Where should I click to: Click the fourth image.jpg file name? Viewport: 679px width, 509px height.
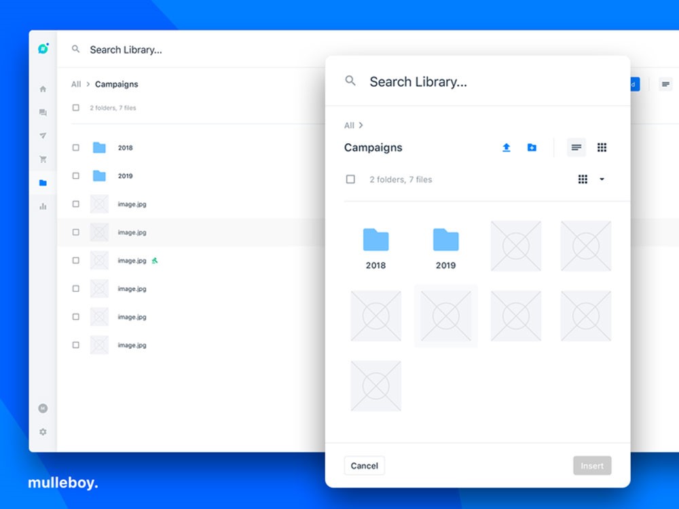pyautogui.click(x=132, y=288)
